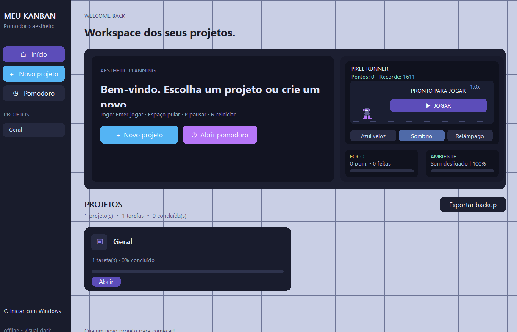This screenshot has width=517, height=332.
Task: Click the '1 tarefa(s) · 0% concluído' text
Action: 123,260
